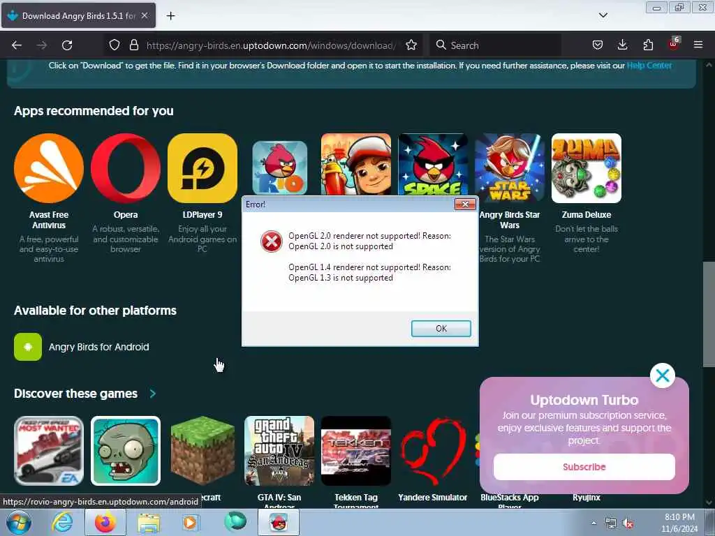Click the Opera title text

click(126, 215)
